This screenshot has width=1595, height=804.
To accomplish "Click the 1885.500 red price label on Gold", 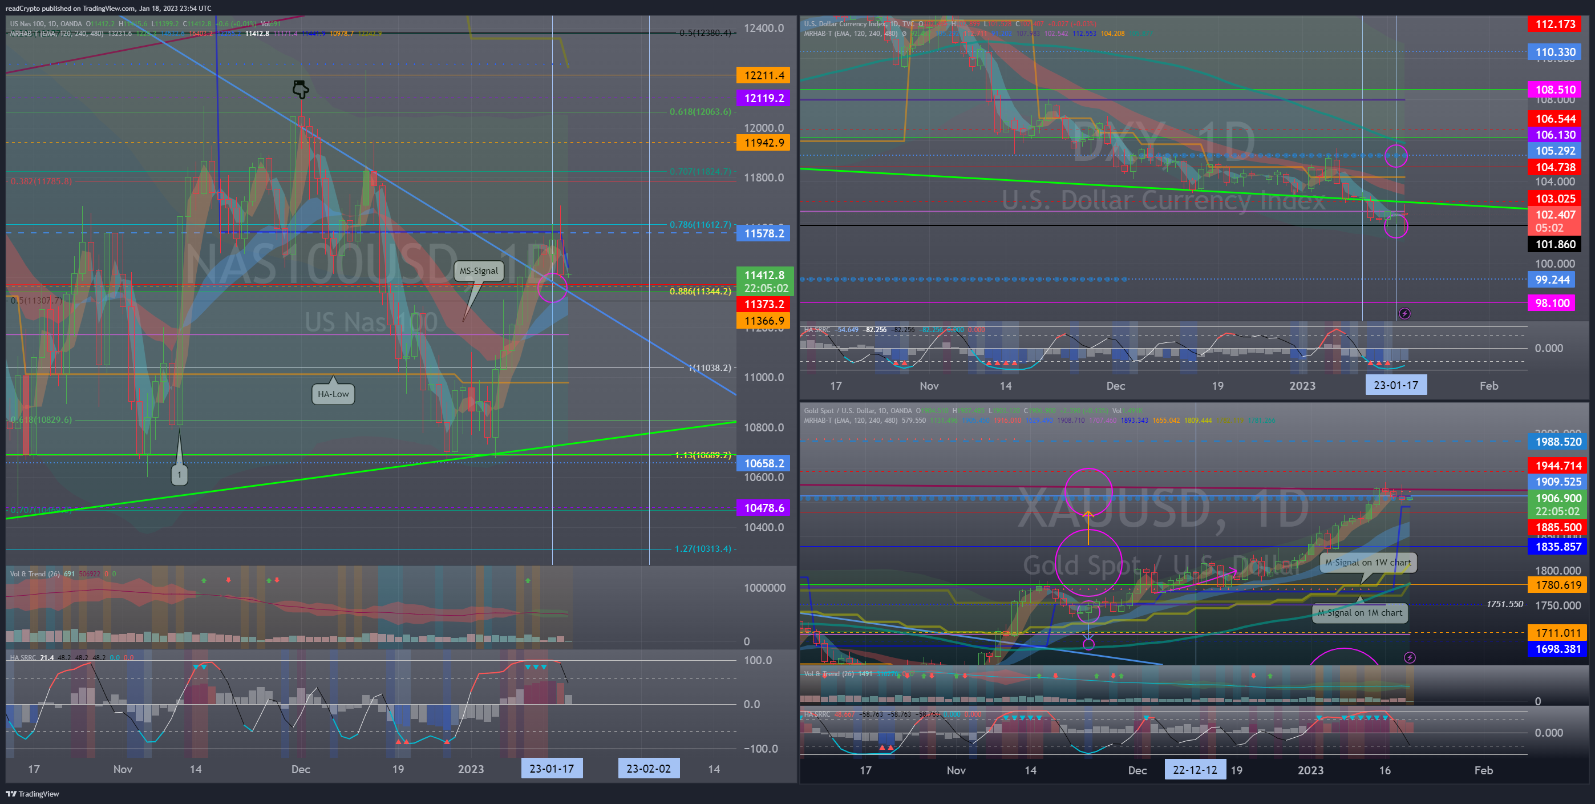I will (1557, 527).
